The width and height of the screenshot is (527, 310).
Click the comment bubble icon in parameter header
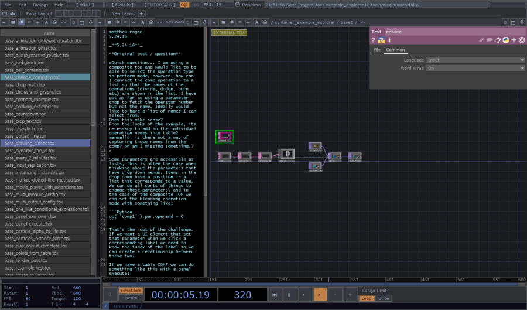490,40
